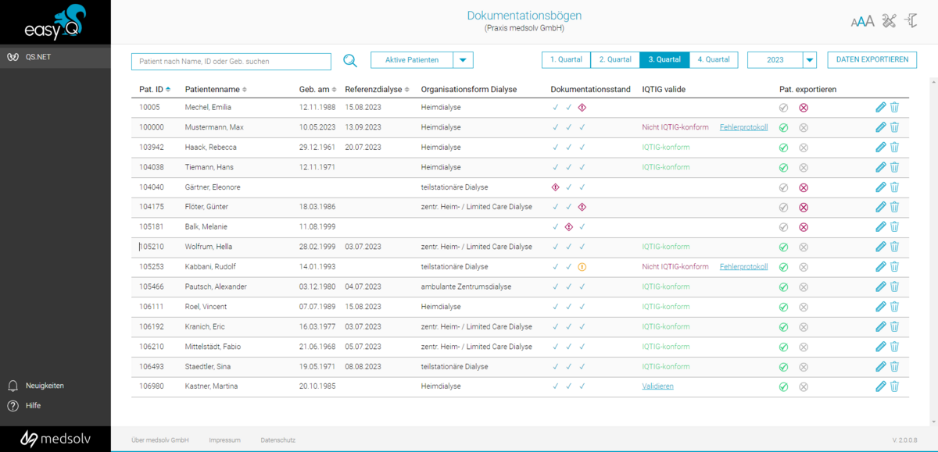Exclude Mustermann, Max from export with X
The width and height of the screenshot is (938, 452).
(x=803, y=127)
